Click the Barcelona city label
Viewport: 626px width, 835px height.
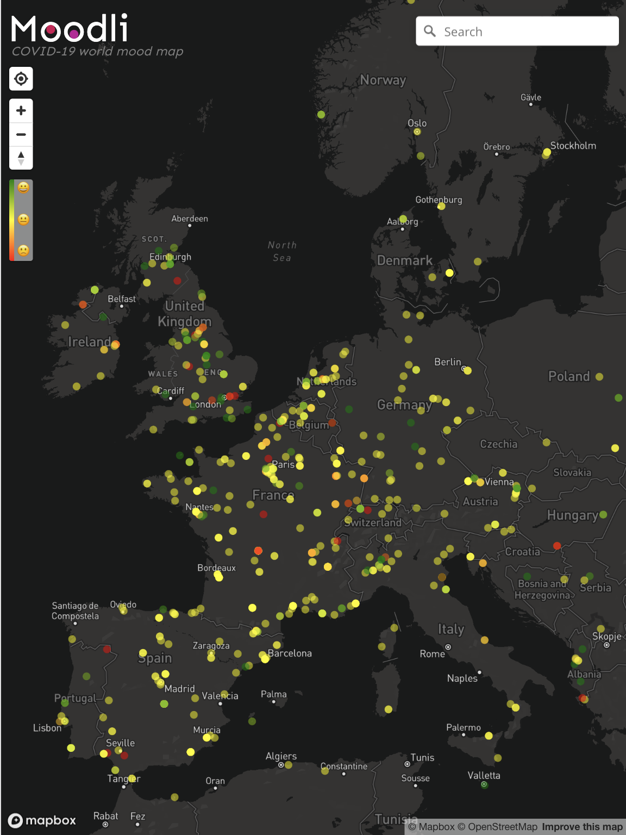(290, 653)
